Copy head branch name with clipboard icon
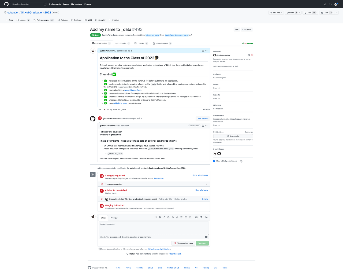The height and width of the screenshot is (276, 343). pos(191,35)
